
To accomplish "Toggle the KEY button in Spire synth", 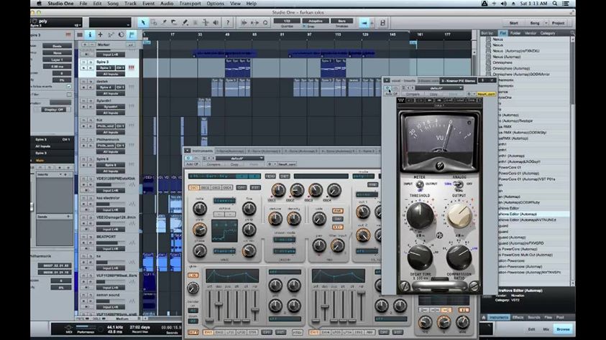I will (337, 227).
